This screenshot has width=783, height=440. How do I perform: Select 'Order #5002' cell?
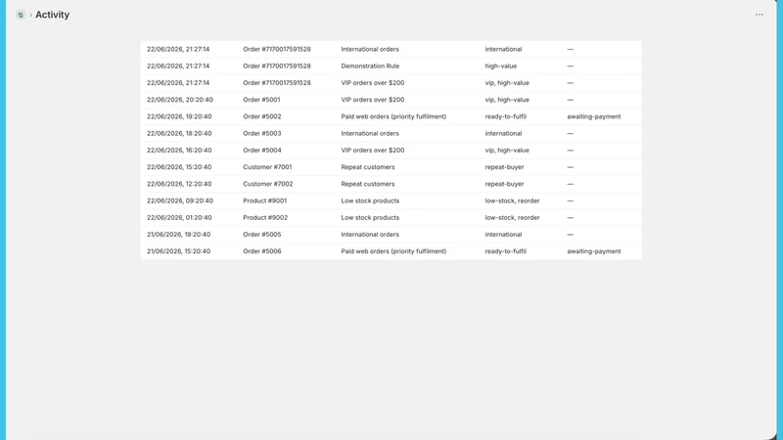(262, 116)
